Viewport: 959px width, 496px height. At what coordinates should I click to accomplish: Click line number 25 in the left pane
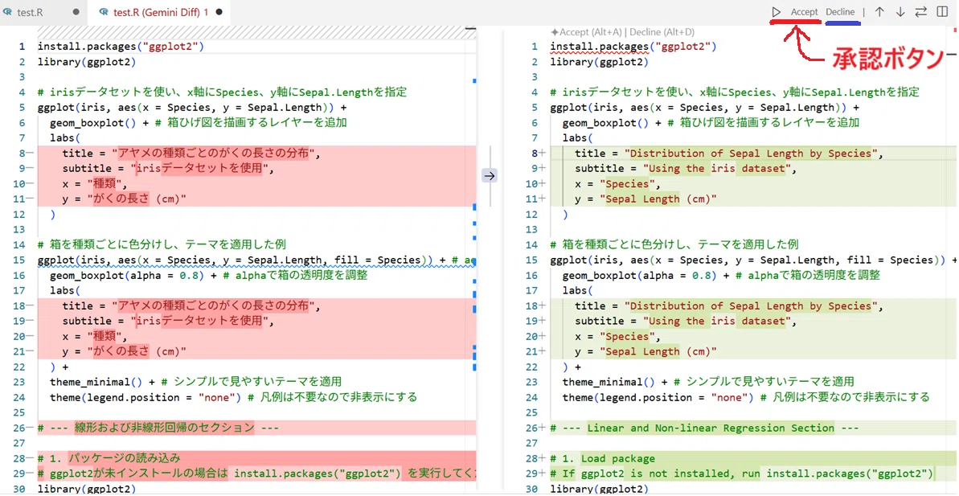[18, 413]
